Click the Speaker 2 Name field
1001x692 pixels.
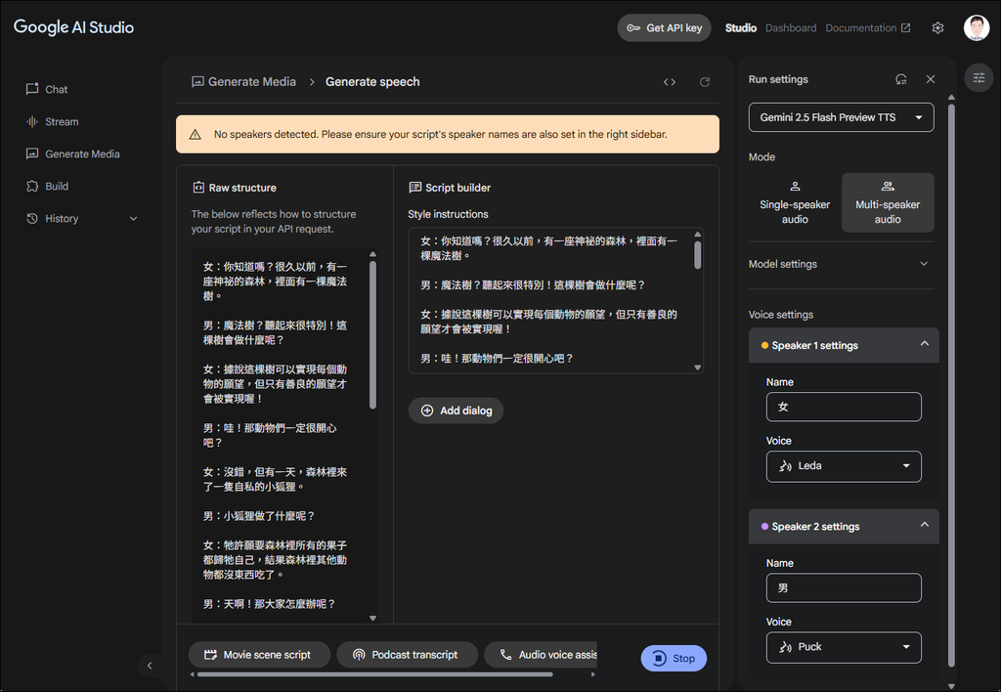(844, 588)
